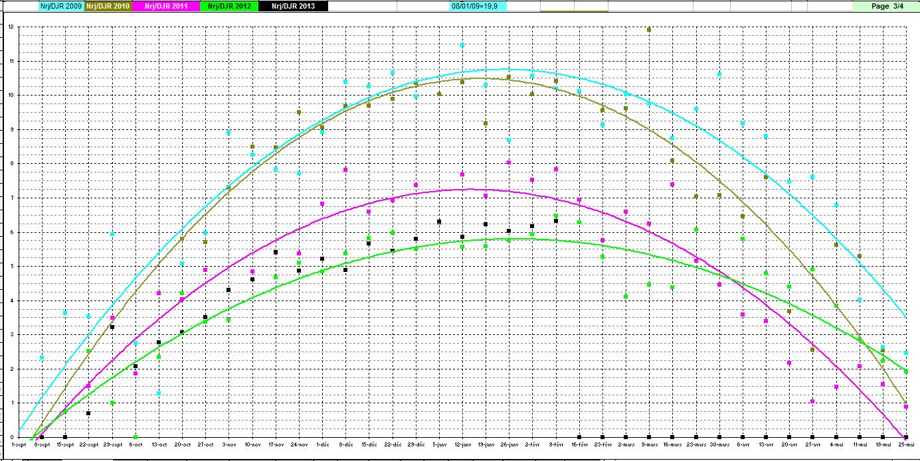This screenshot has height=461, width=920.
Task: Click the 22-sept date axis label
Action: click(89, 444)
